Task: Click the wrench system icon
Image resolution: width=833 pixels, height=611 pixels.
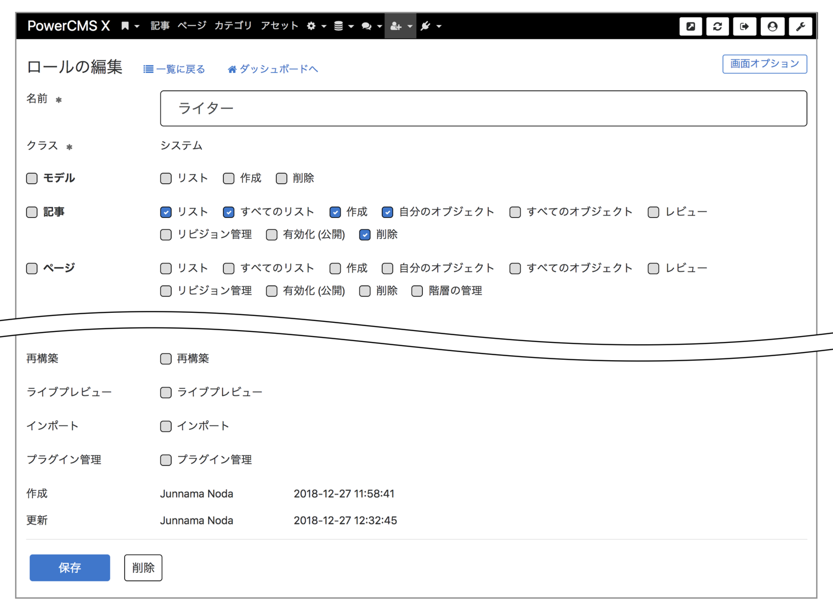Action: [x=800, y=26]
